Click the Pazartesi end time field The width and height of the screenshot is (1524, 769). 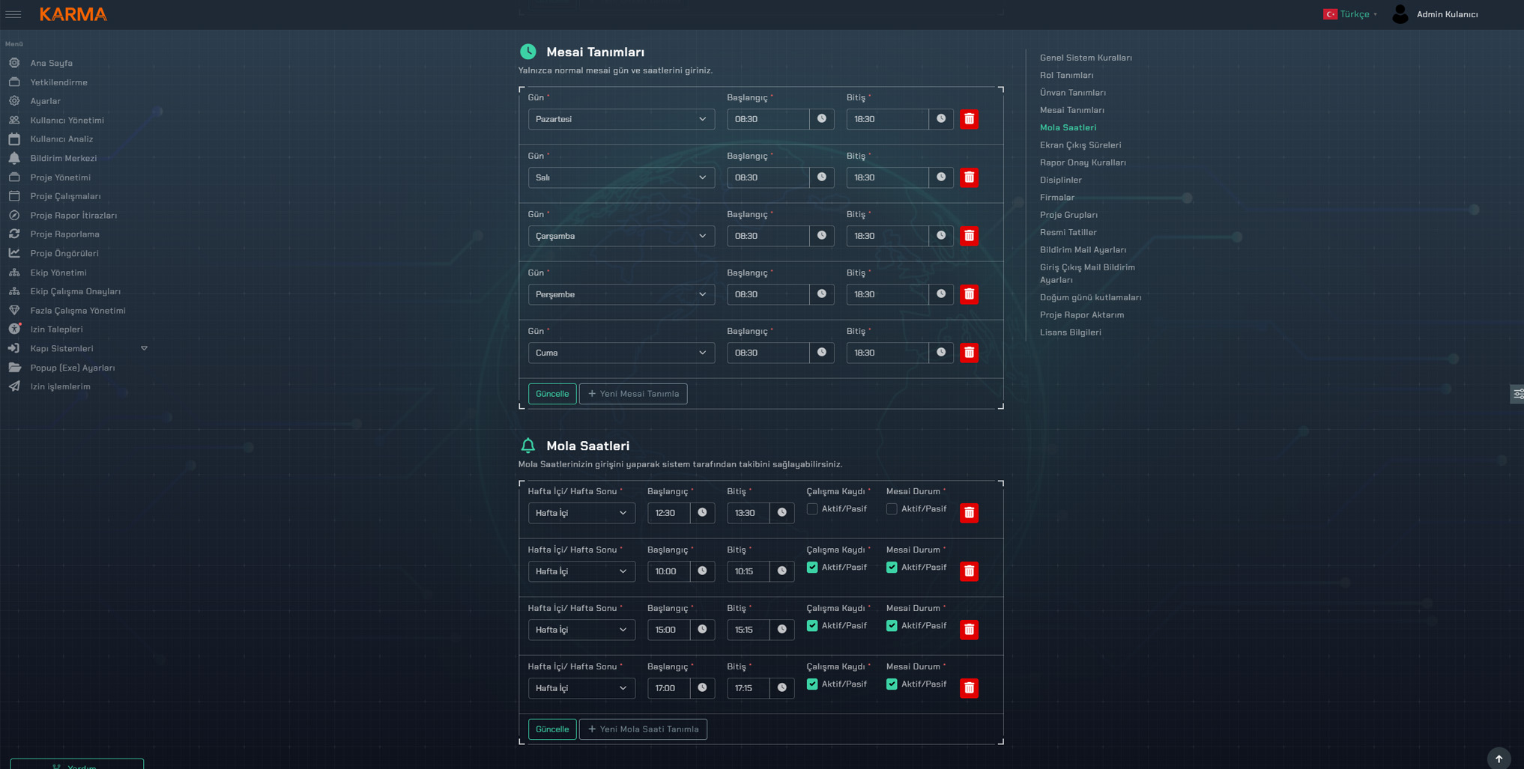887,119
